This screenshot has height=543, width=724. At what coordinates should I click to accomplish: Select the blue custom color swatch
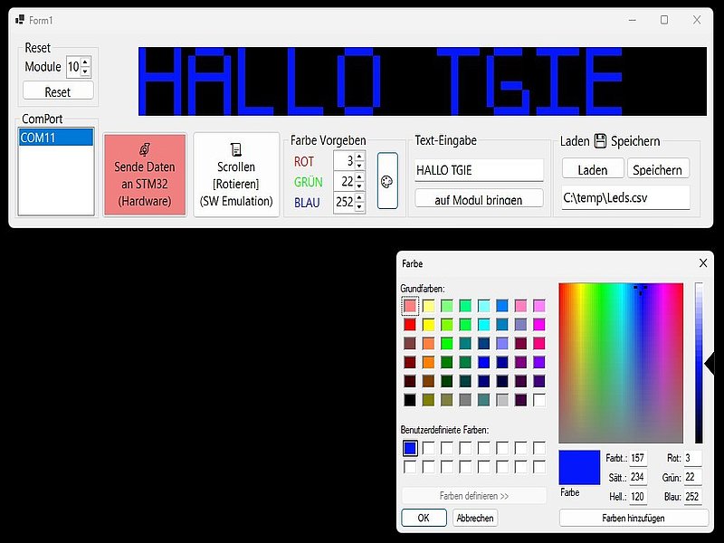[410, 448]
